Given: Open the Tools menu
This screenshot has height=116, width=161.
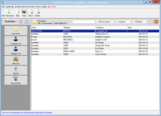Looking at the screenshot, I should pos(39,7).
